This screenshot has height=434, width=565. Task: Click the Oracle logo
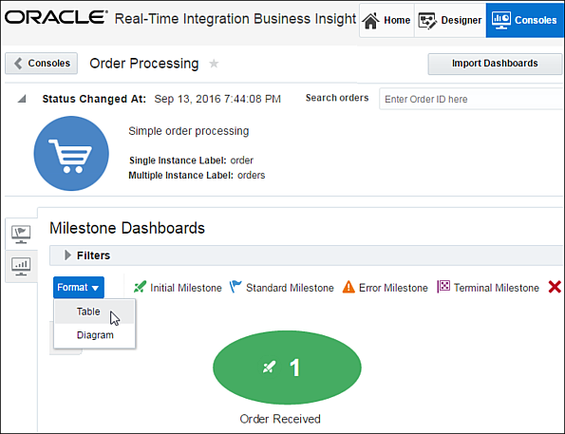point(56,17)
